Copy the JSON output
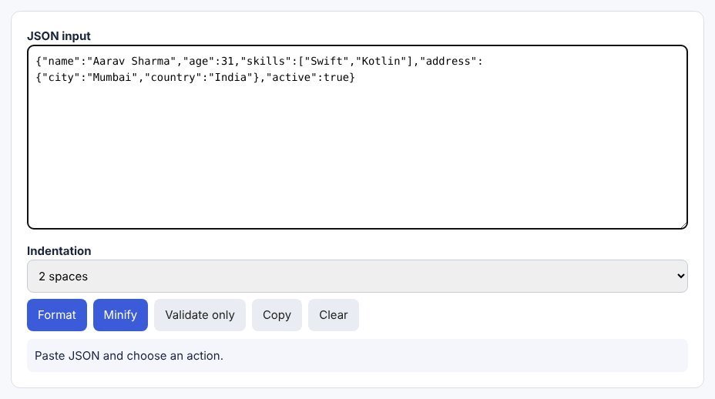Image resolution: width=715 pixels, height=399 pixels. (277, 315)
